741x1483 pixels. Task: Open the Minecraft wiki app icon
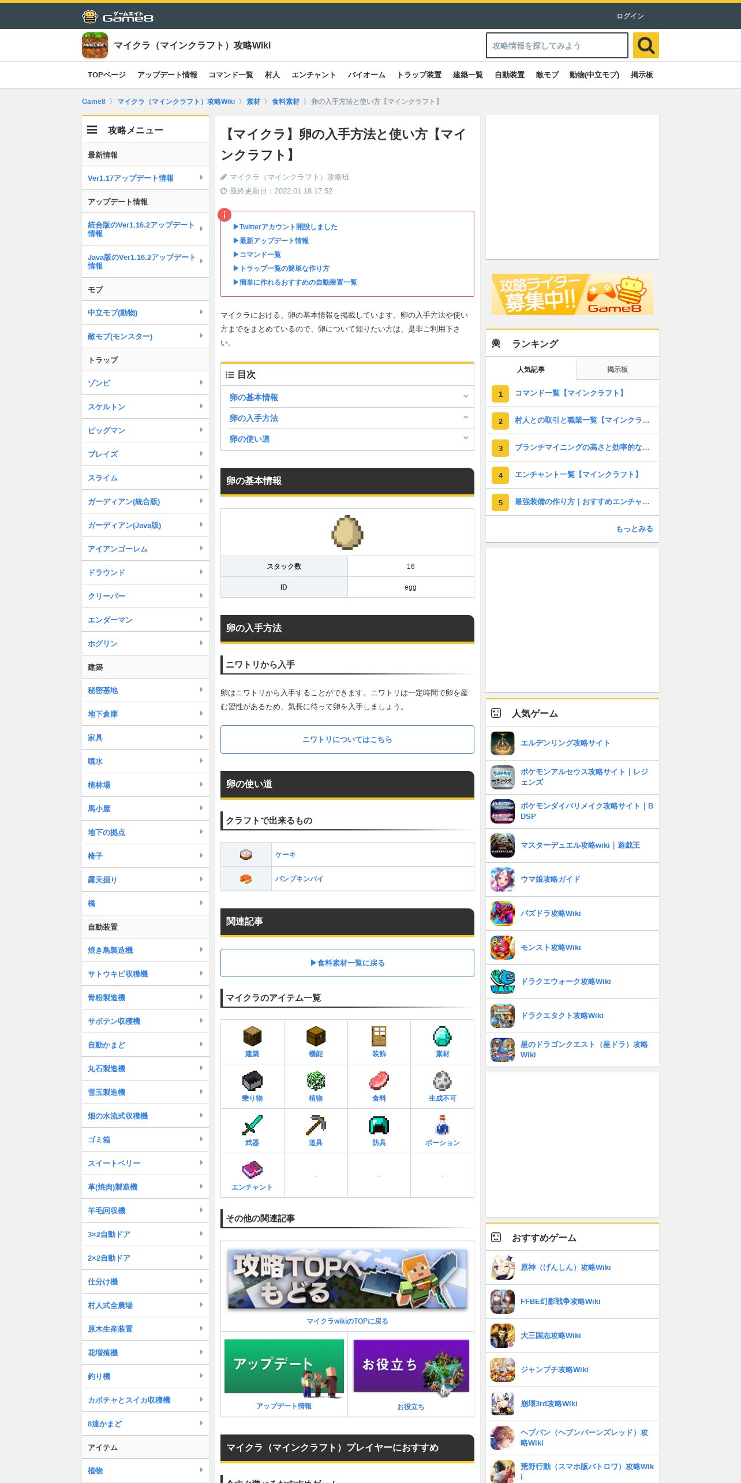[x=95, y=45]
